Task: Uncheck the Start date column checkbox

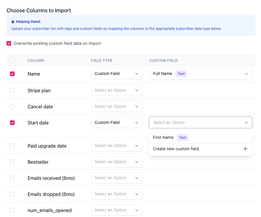Action: tap(12, 123)
